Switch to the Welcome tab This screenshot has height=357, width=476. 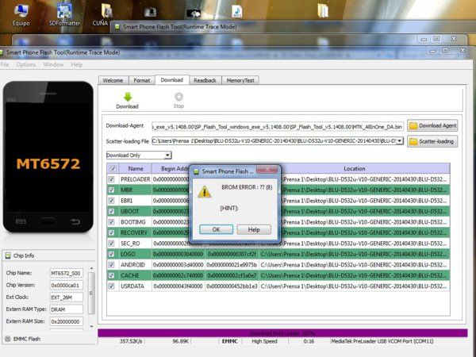113,80
